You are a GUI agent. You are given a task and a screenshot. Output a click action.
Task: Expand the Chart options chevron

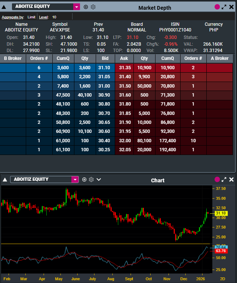pyautogui.click(x=99, y=179)
